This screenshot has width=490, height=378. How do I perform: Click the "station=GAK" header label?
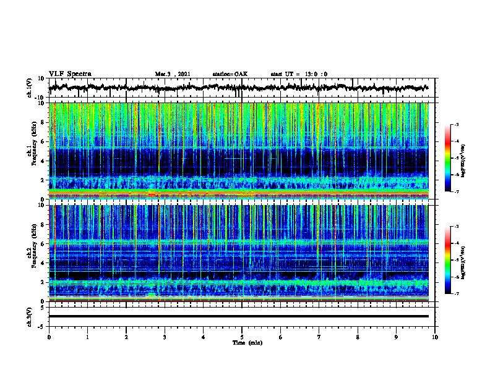(230, 74)
